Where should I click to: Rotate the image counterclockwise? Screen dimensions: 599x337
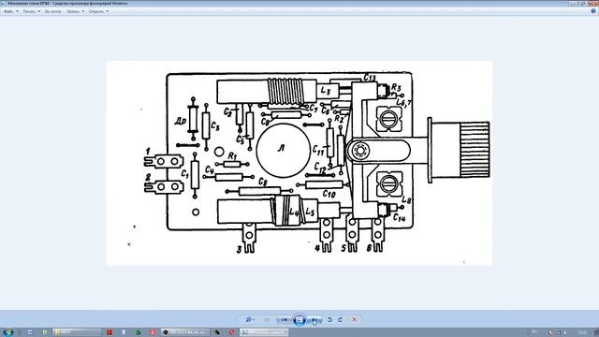(x=329, y=319)
